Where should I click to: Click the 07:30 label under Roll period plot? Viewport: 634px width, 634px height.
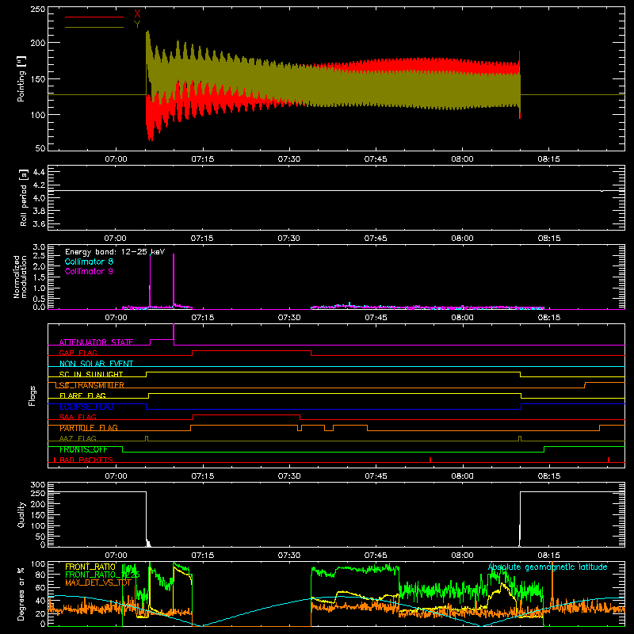click(x=288, y=239)
